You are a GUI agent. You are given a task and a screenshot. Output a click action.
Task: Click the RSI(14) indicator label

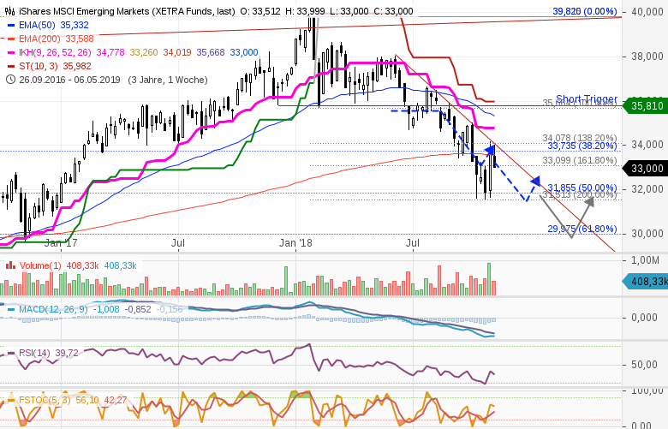pyautogui.click(x=35, y=353)
